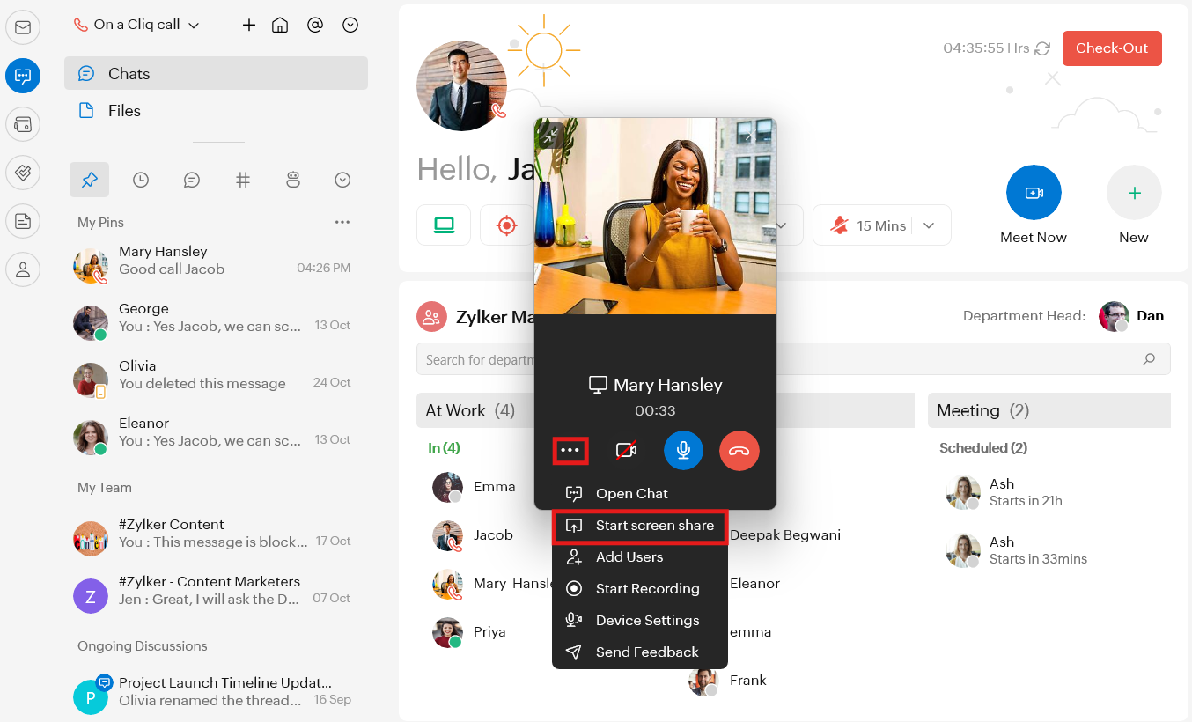Switch to the bots tab icon

coord(293,180)
